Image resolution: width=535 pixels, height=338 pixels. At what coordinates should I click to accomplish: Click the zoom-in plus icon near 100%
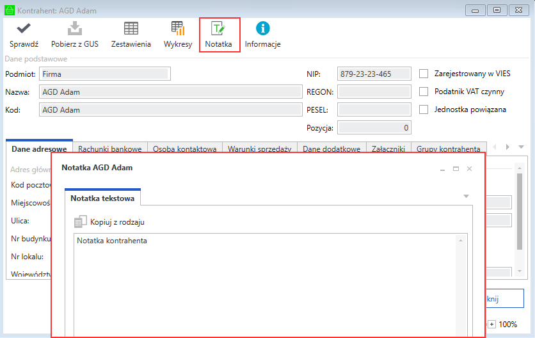point(491,325)
